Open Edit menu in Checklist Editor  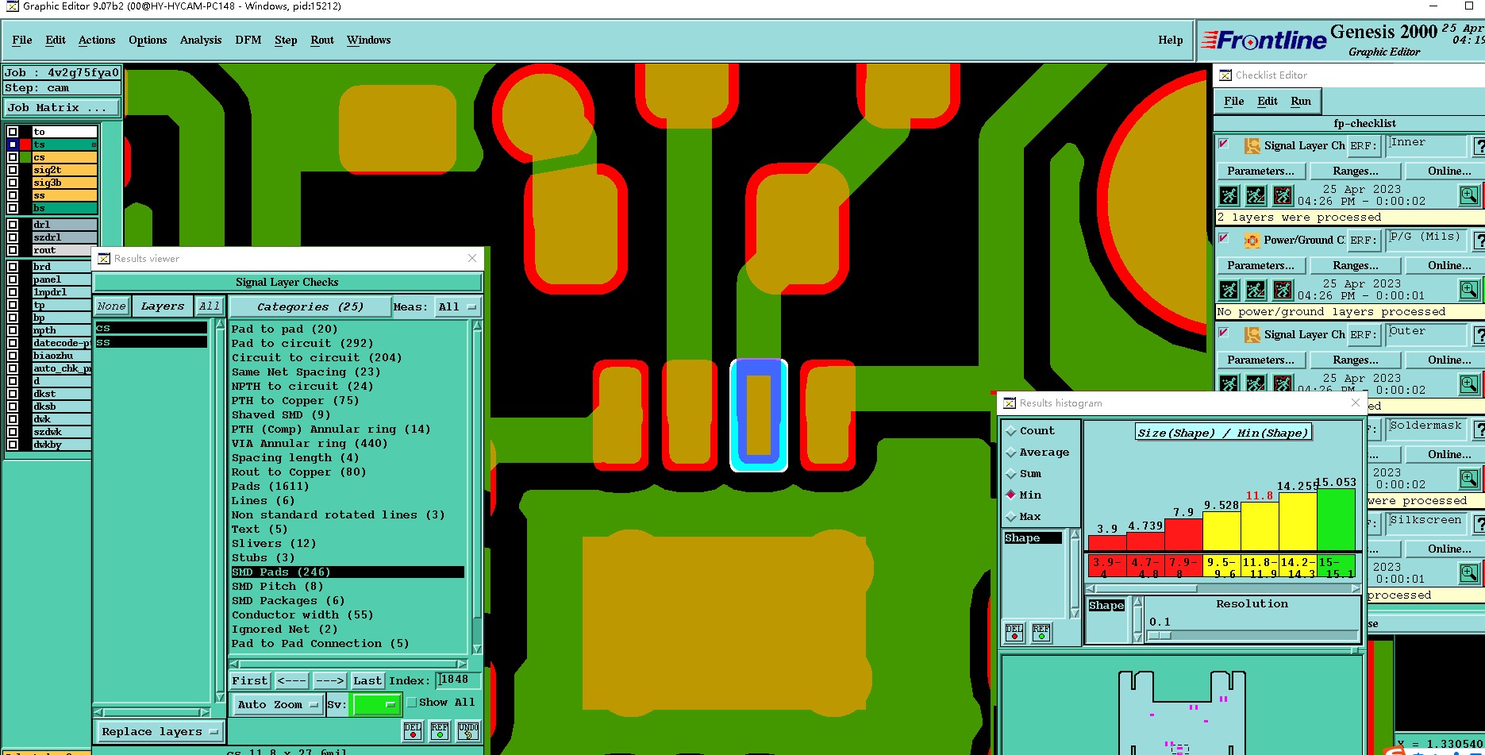pos(1268,102)
